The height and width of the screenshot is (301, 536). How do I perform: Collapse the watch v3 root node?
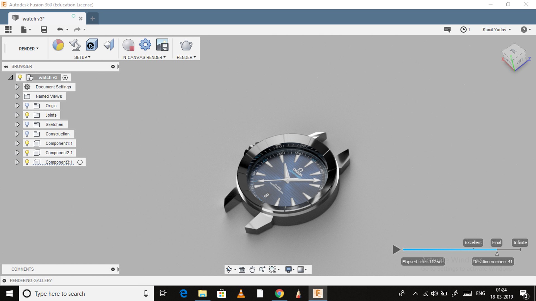click(11, 77)
